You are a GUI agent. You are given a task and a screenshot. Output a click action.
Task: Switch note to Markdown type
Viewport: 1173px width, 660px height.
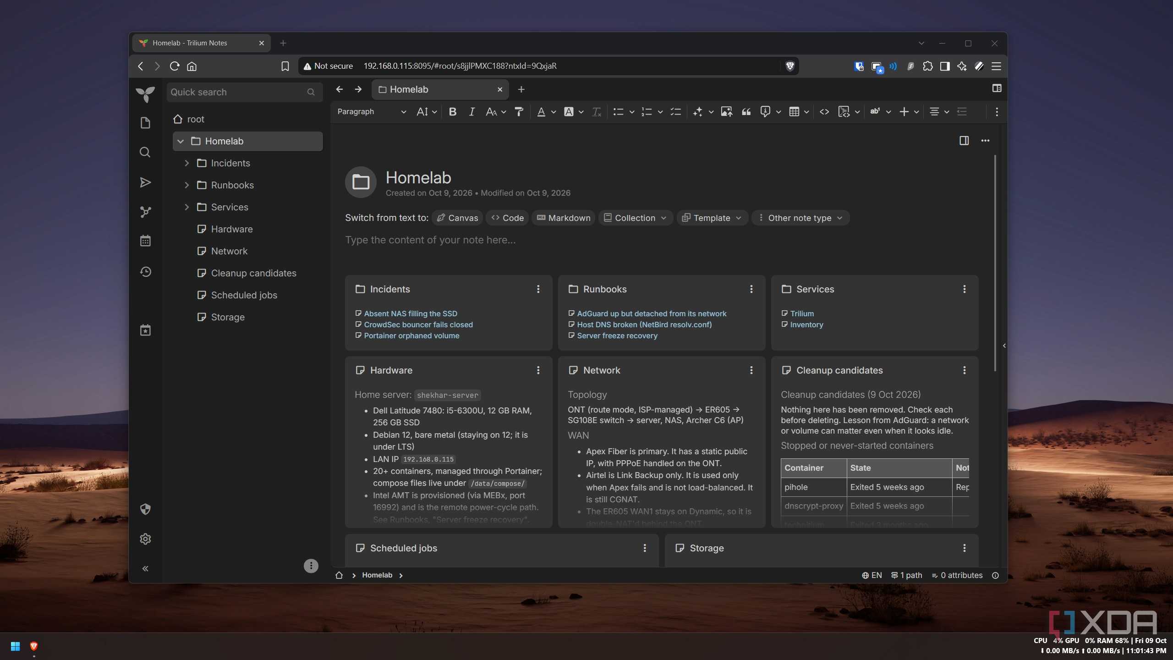(x=564, y=218)
